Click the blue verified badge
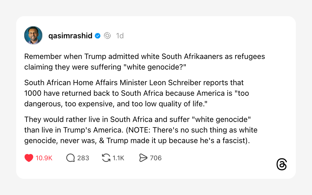This screenshot has height=195, width=312. [98, 36]
